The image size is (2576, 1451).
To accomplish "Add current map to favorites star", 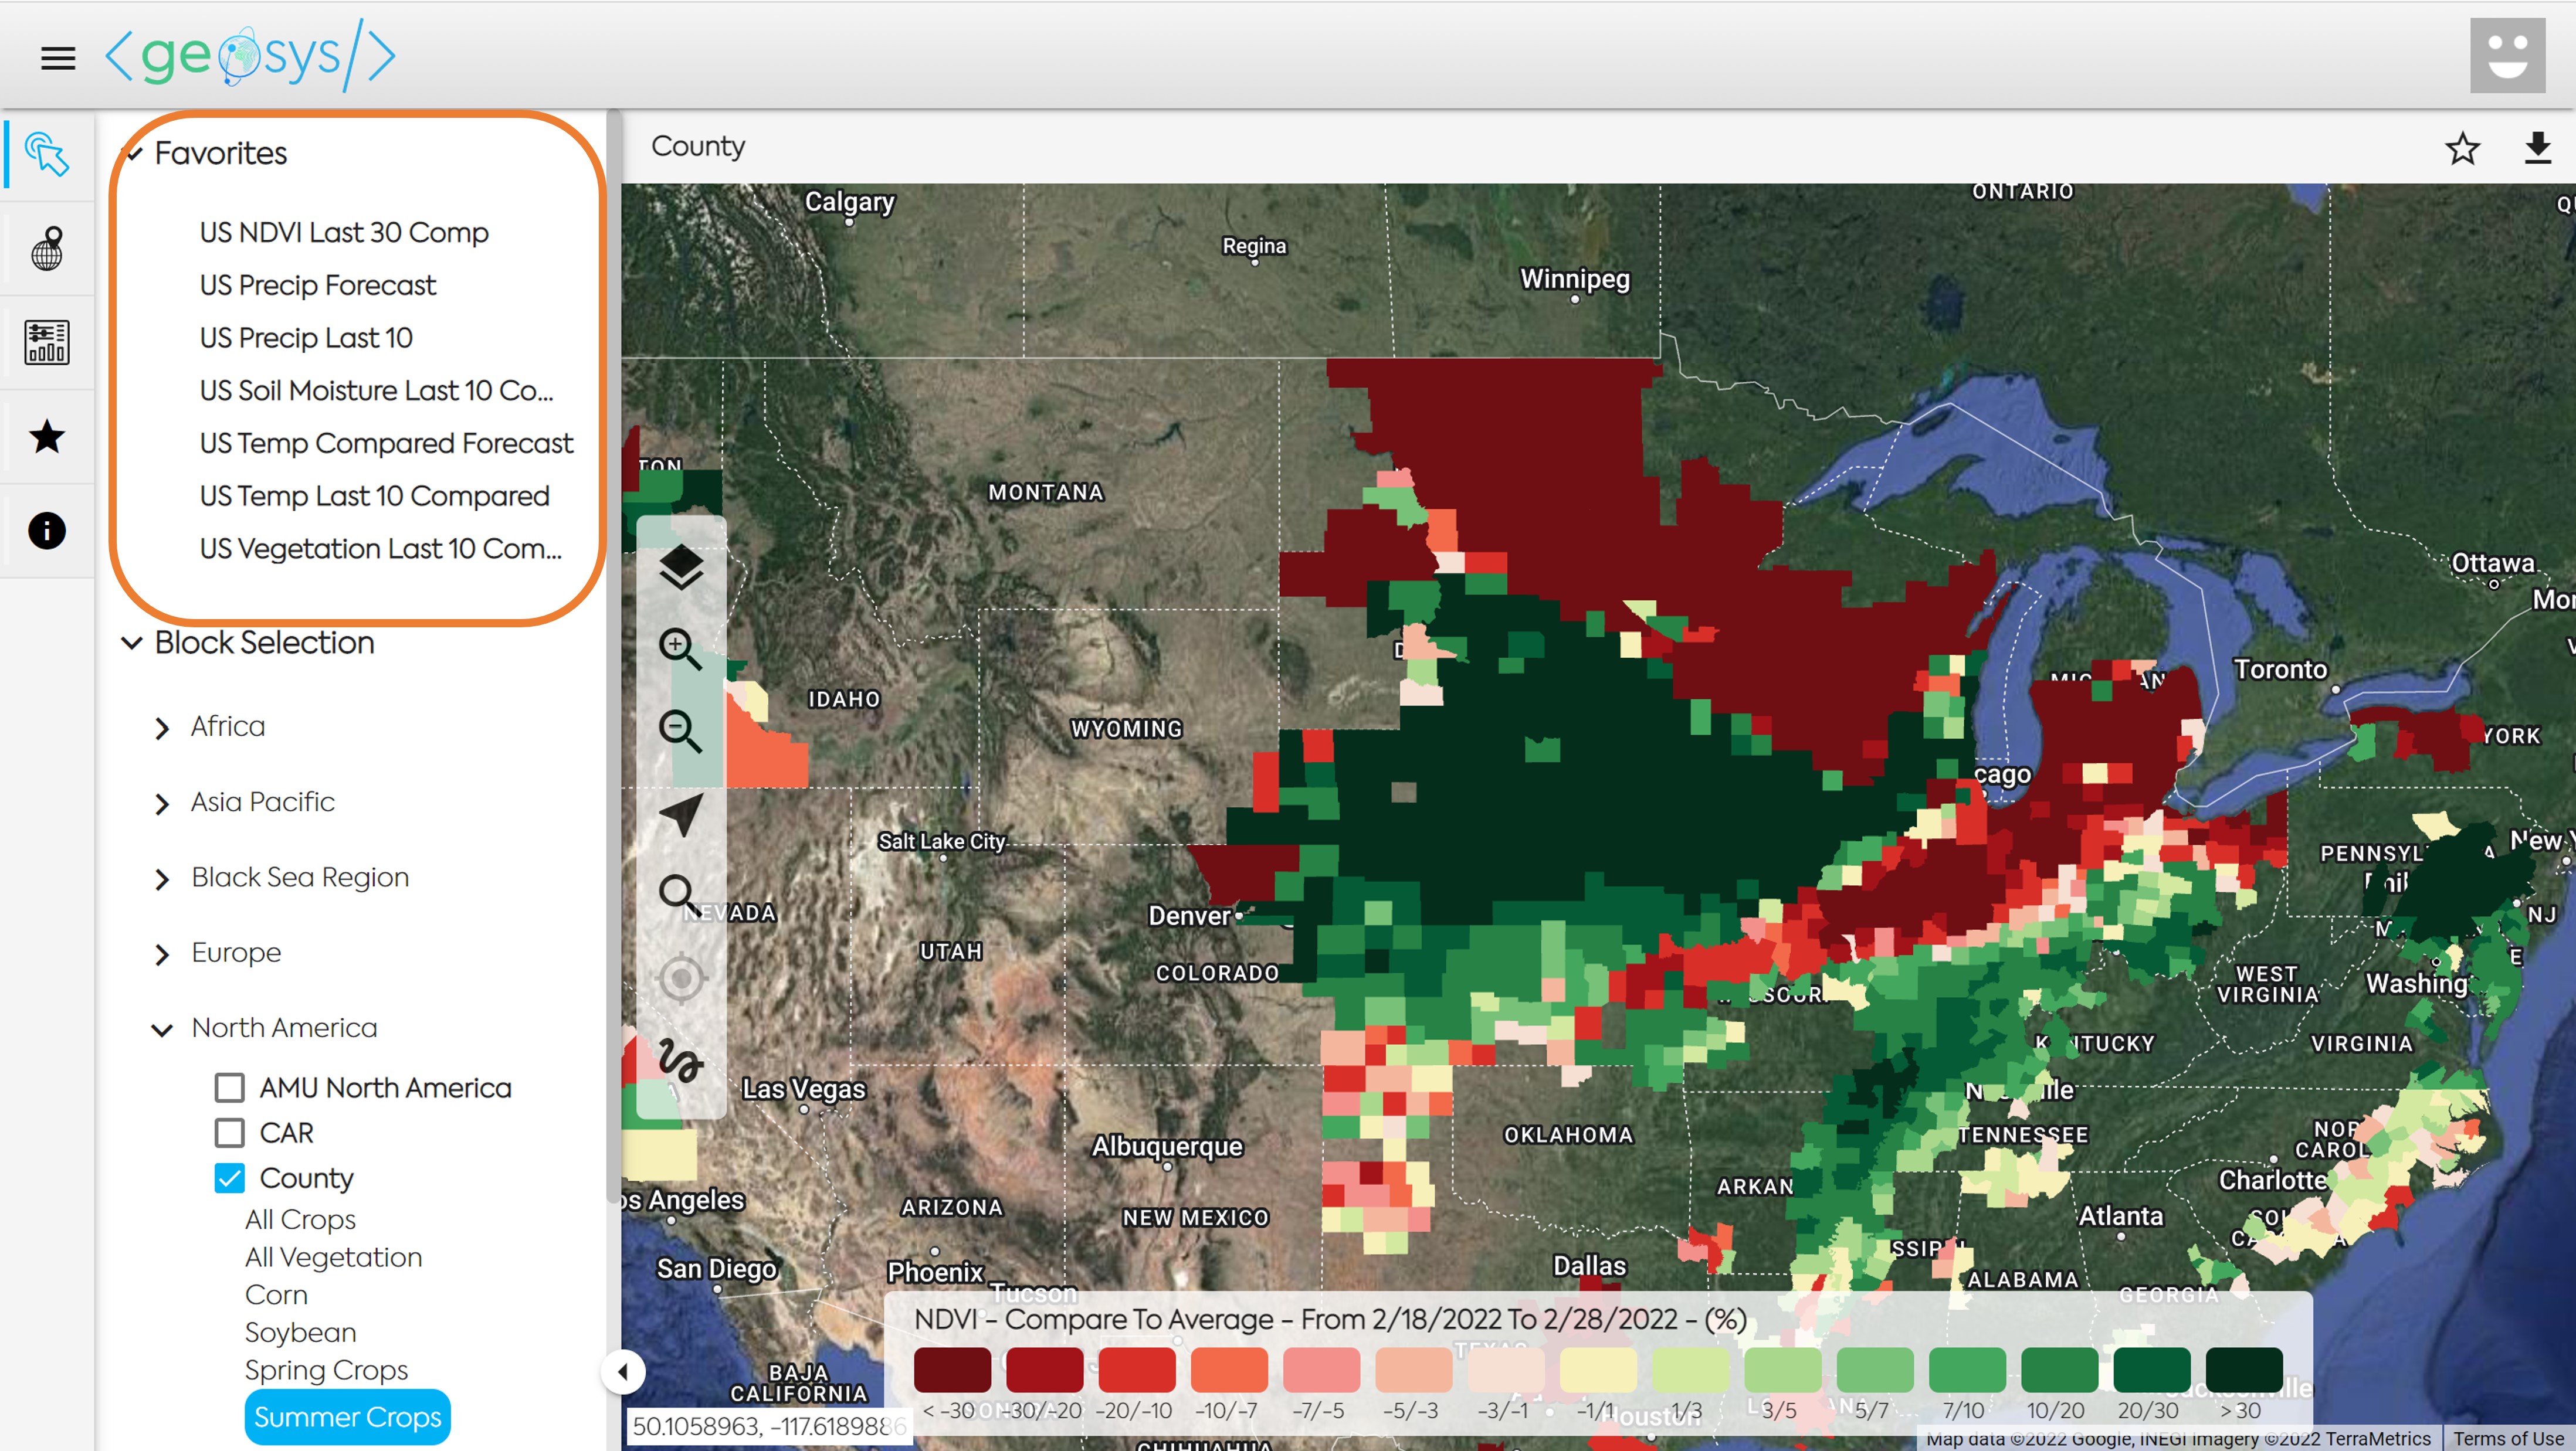I will pyautogui.click(x=2462, y=148).
